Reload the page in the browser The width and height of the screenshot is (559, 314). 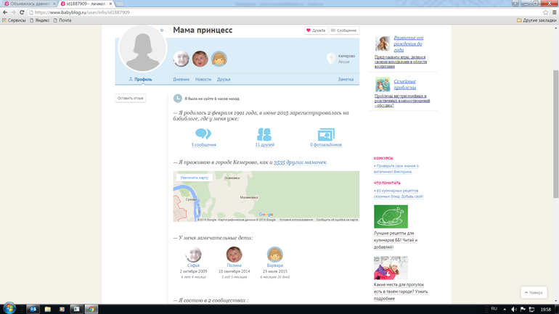click(22, 12)
